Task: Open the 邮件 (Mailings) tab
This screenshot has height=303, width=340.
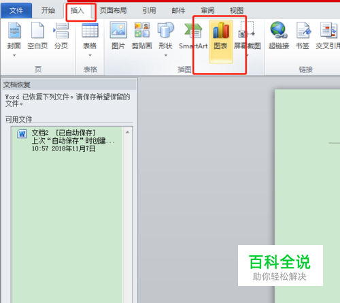Action: (178, 10)
